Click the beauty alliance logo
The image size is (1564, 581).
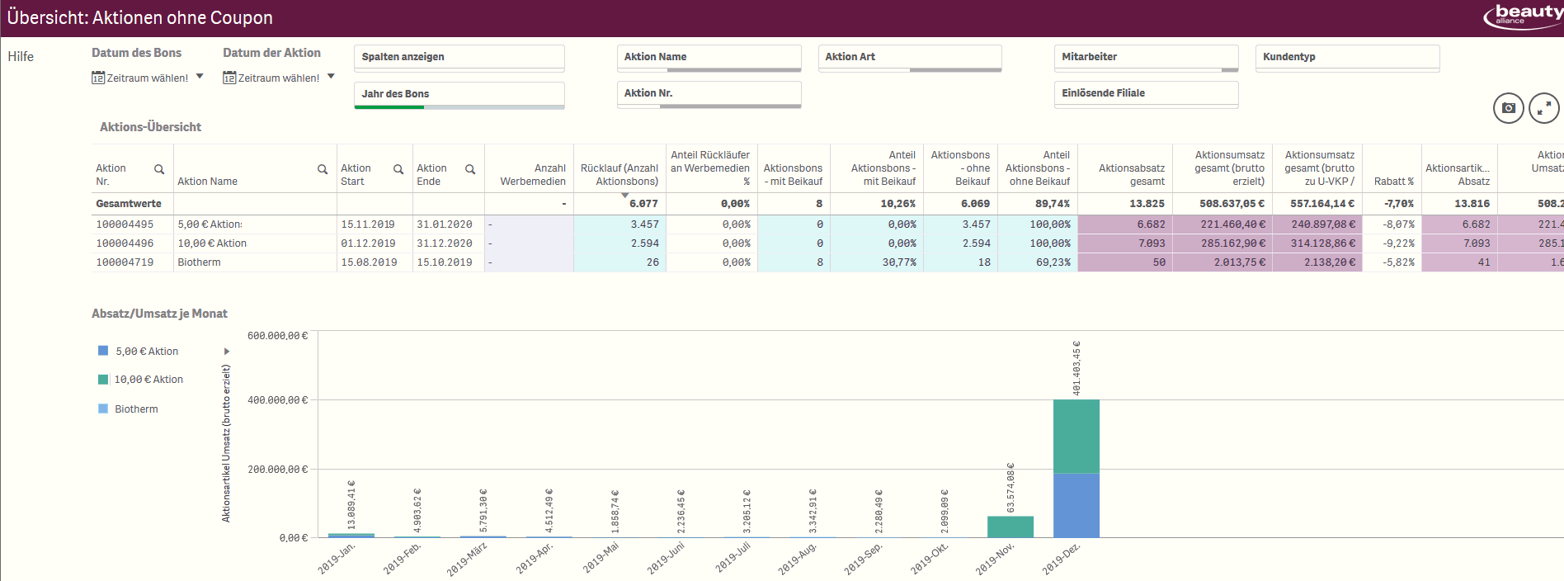click(1522, 16)
